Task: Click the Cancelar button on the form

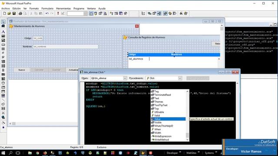Action: 39,70
